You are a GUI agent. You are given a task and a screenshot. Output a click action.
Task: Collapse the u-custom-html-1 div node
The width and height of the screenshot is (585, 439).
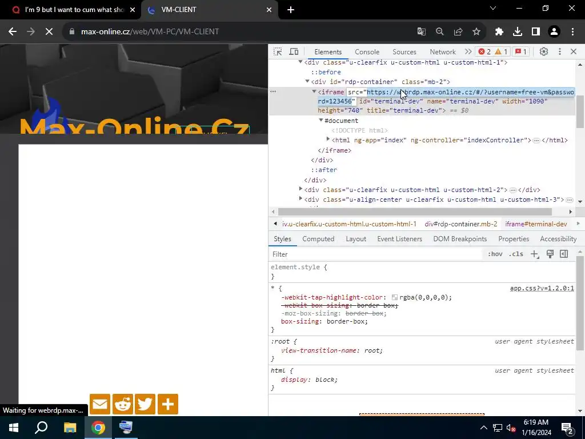(x=300, y=62)
